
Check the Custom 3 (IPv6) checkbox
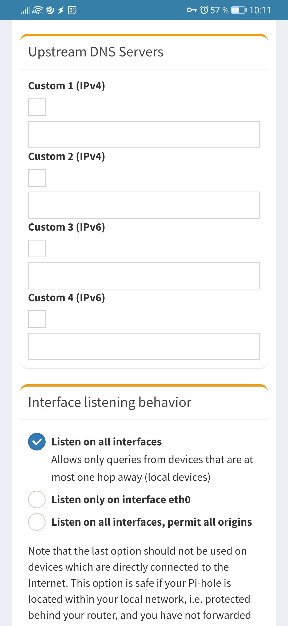[37, 249]
